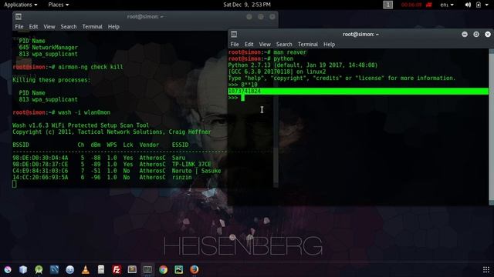Image resolution: width=494 pixels, height=277 pixels.
Task: Open the Applications menu in top panel
Action: [x=21, y=5]
